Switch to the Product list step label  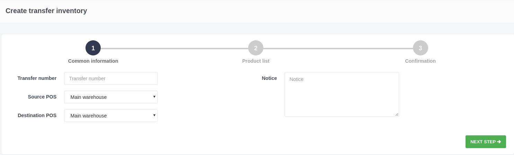coord(256,61)
